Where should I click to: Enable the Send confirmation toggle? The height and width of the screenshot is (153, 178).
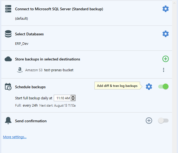pos(163,121)
